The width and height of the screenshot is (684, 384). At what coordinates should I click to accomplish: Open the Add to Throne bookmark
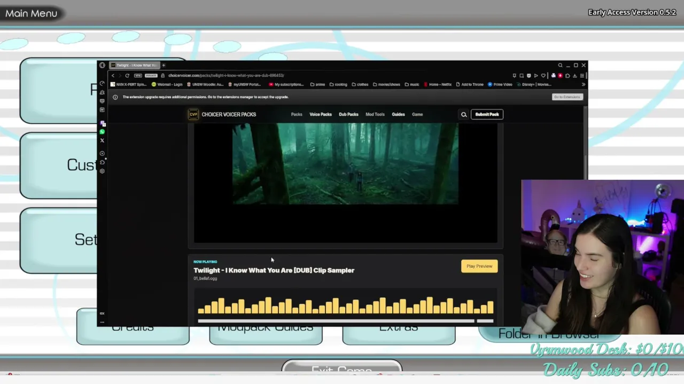tap(470, 84)
